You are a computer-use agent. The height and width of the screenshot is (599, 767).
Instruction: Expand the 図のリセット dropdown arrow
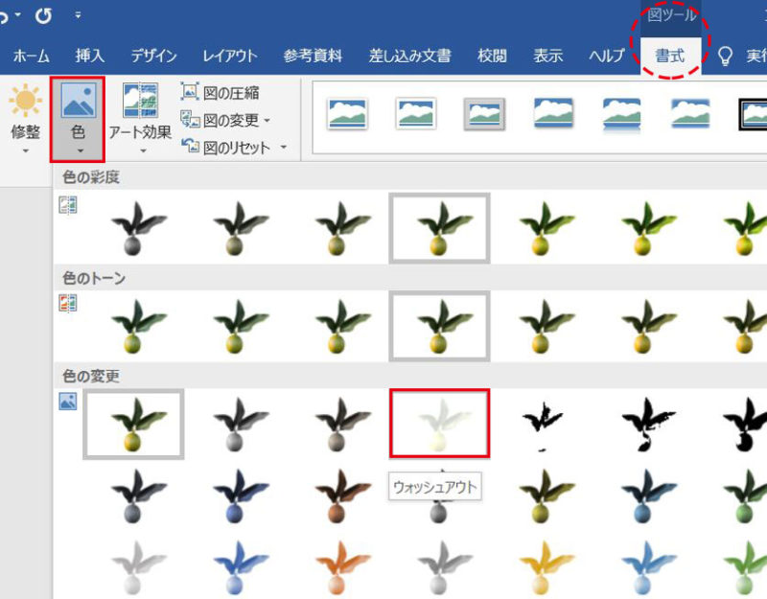pyautogui.click(x=284, y=148)
